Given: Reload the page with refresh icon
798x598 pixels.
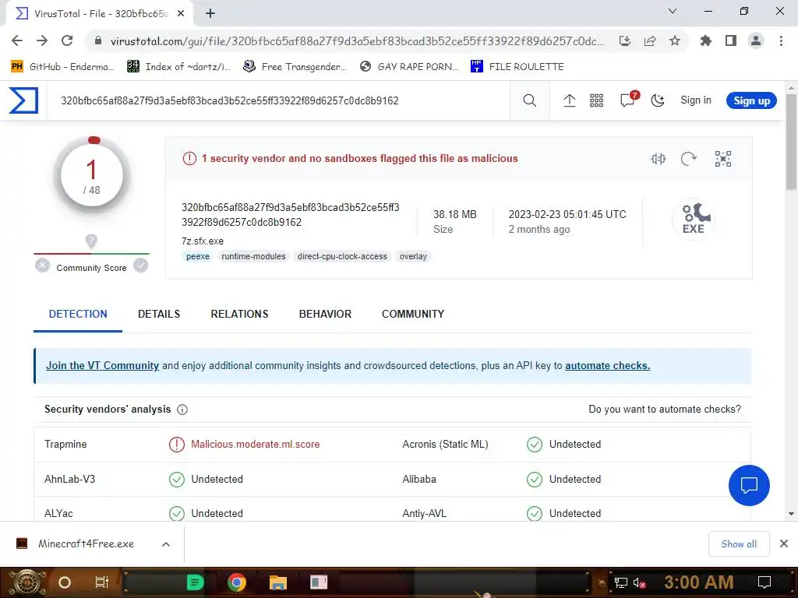Looking at the screenshot, I should click(67, 40).
